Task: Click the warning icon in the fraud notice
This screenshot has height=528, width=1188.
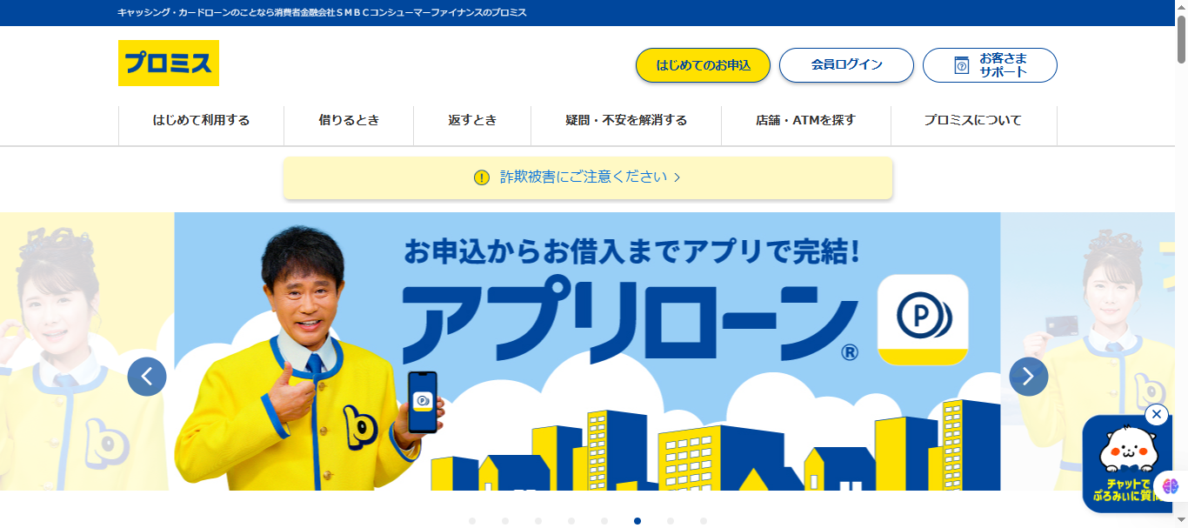Action: click(482, 177)
